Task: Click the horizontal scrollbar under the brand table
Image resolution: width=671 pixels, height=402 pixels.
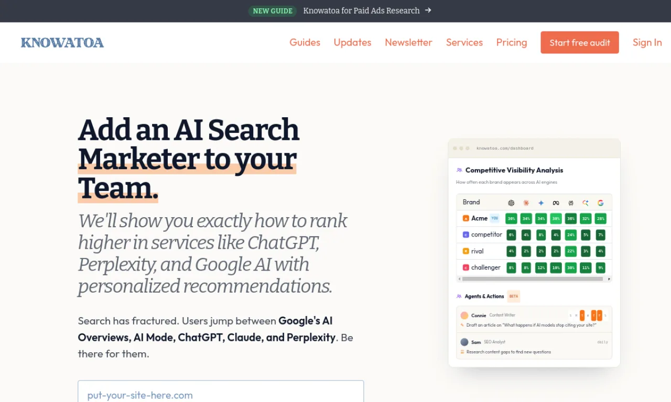Action: click(x=533, y=279)
